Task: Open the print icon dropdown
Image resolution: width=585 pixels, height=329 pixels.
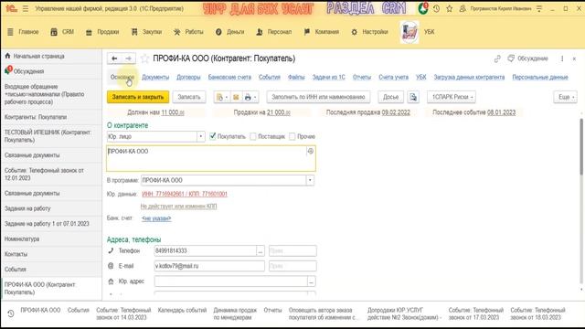Action: pos(250,97)
